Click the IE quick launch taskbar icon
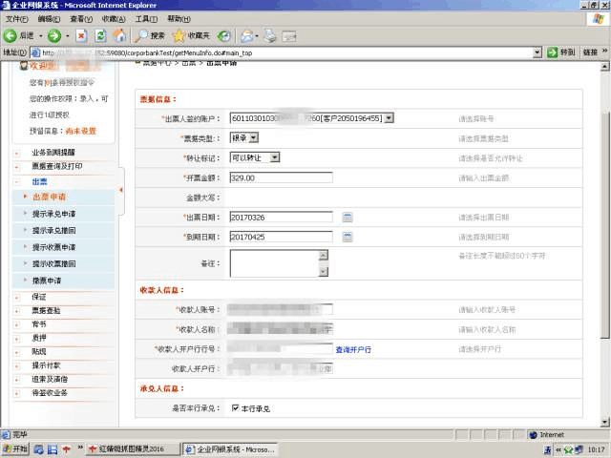 (38, 449)
